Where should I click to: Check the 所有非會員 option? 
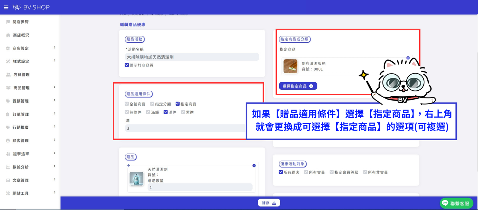(x=365, y=172)
